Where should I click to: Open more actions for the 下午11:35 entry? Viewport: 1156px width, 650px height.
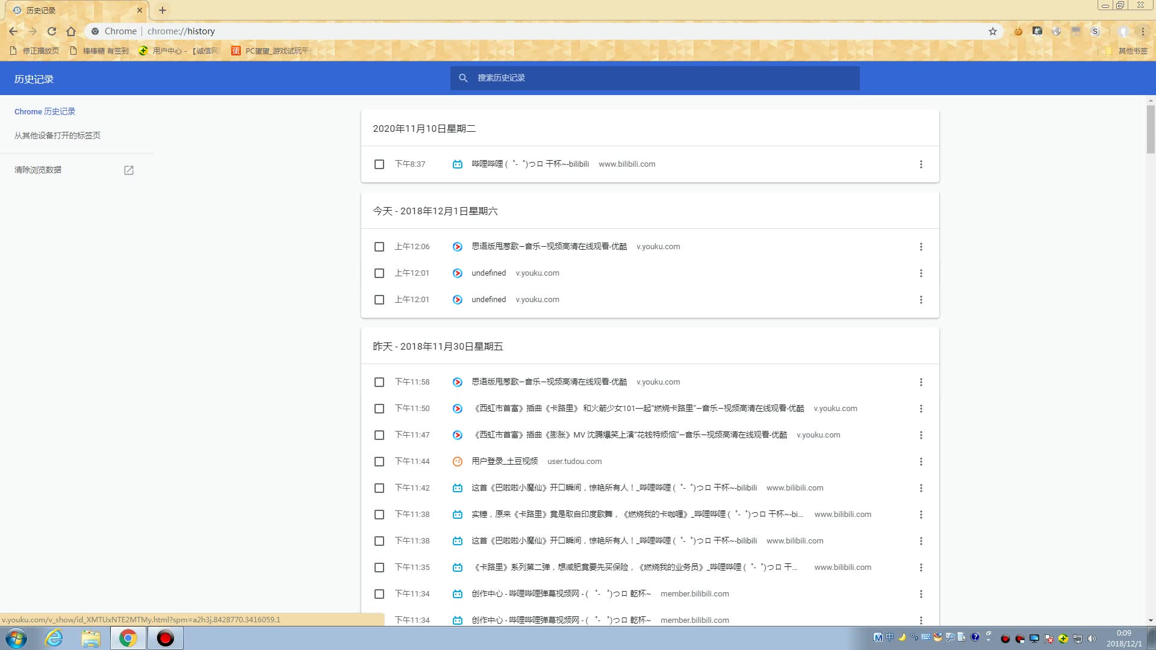tap(921, 568)
